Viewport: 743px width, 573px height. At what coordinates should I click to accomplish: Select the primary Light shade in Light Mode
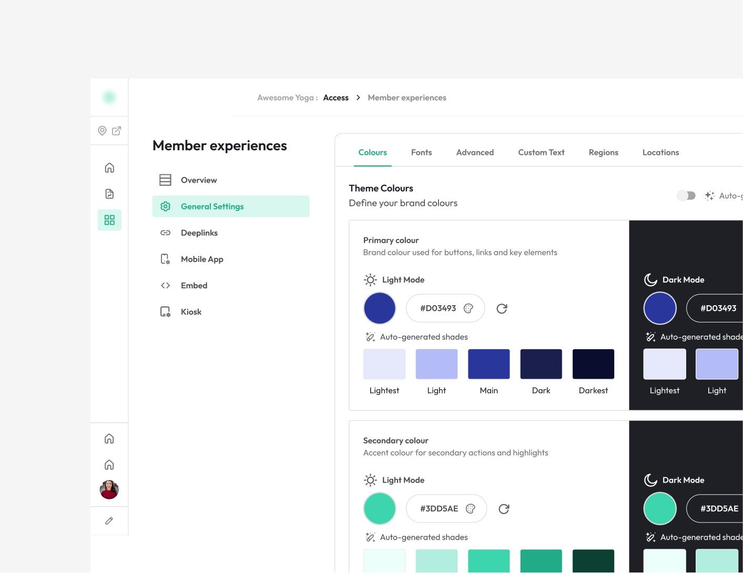tap(436, 364)
